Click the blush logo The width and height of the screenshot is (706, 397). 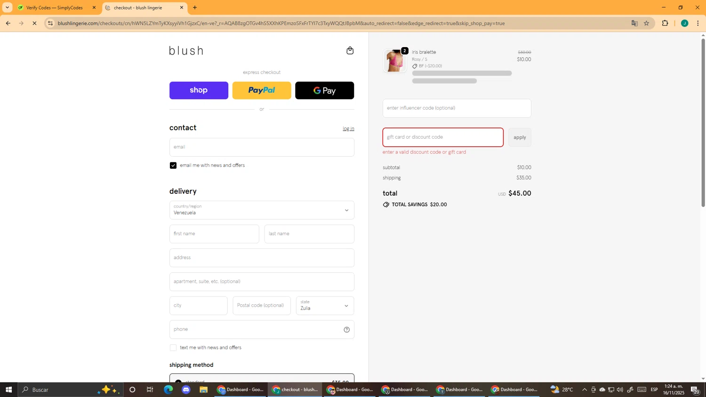click(x=186, y=51)
